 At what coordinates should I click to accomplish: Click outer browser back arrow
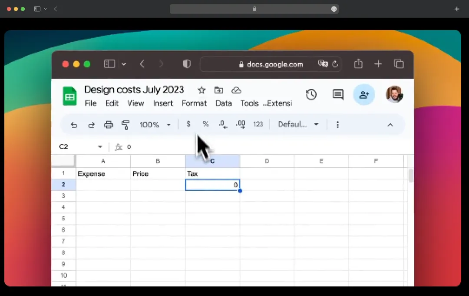tap(56, 9)
